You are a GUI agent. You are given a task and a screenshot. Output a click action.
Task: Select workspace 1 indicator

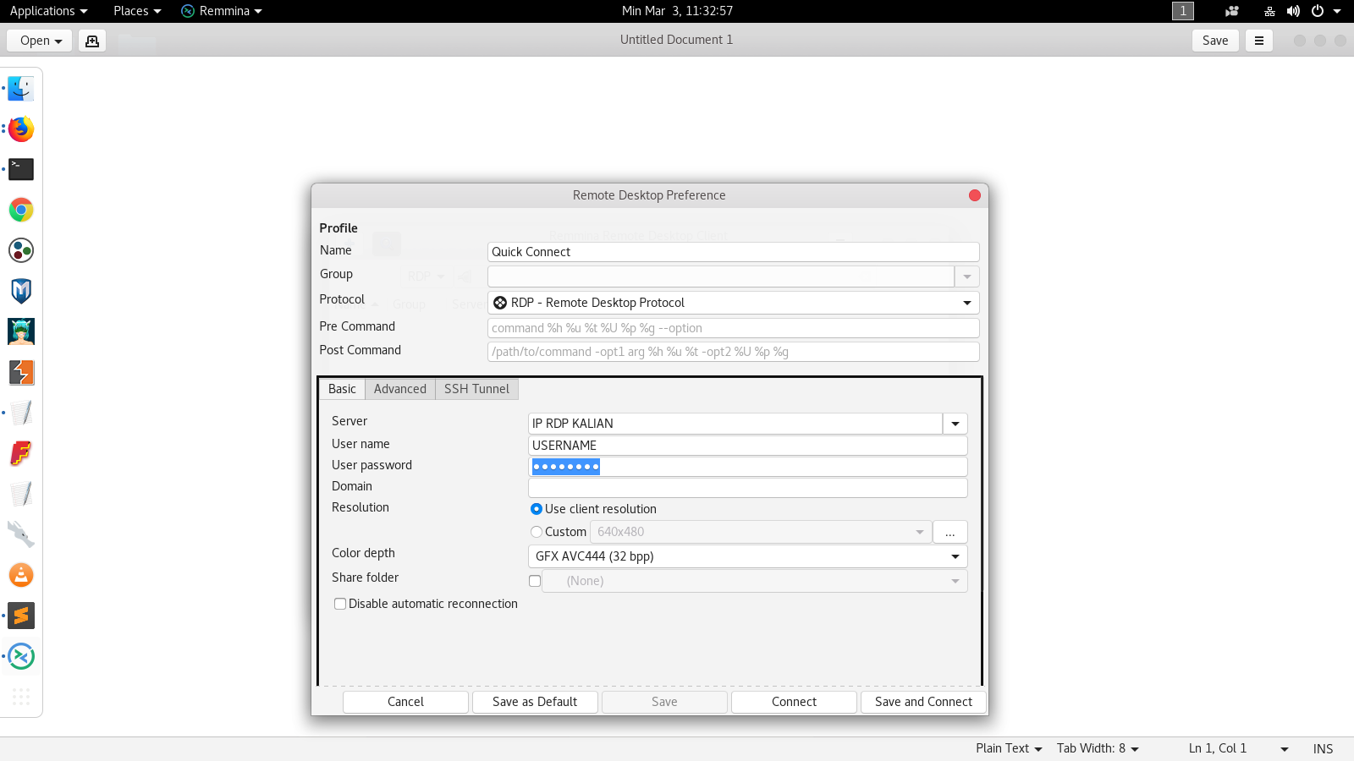click(1183, 11)
